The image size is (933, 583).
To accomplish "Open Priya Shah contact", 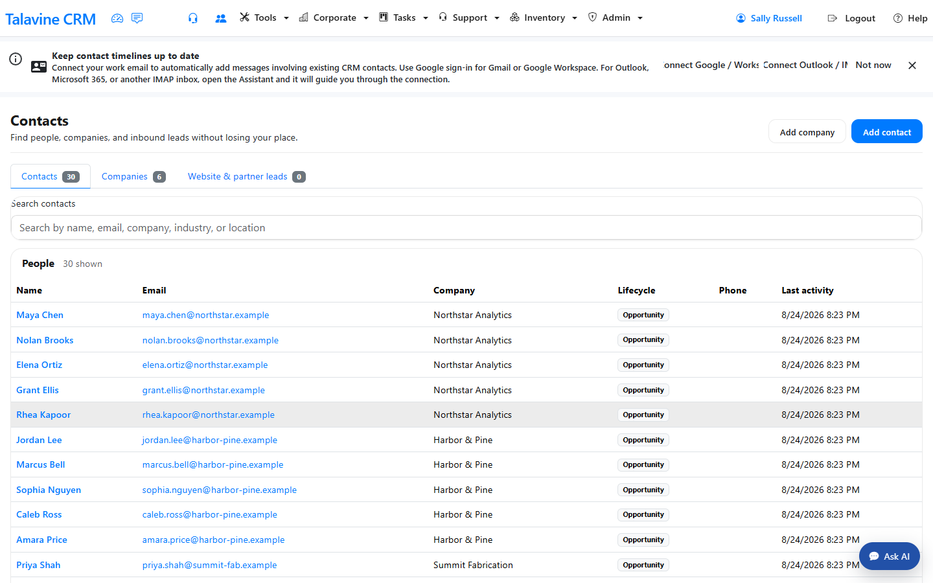I will pos(38,565).
